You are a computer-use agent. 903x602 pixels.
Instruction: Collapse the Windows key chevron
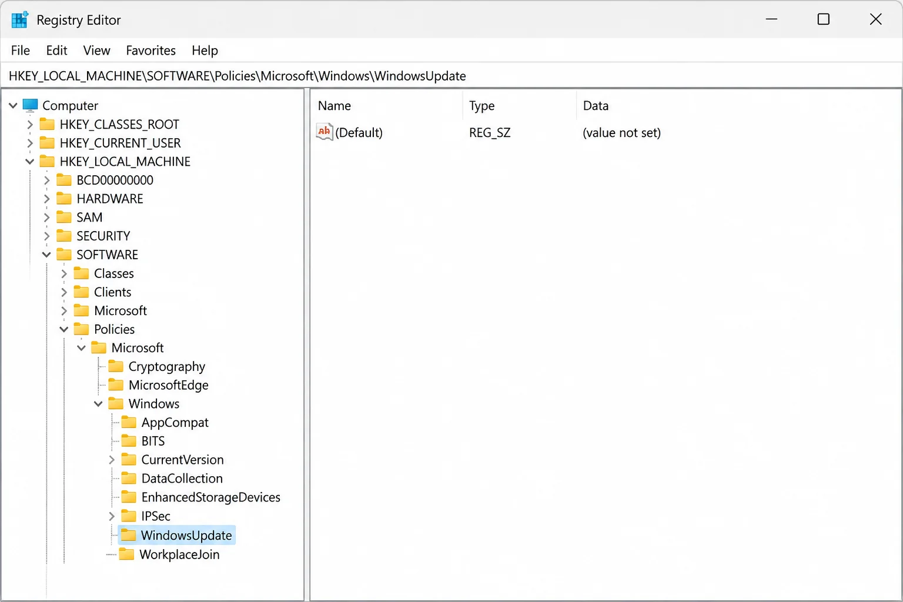coord(98,404)
